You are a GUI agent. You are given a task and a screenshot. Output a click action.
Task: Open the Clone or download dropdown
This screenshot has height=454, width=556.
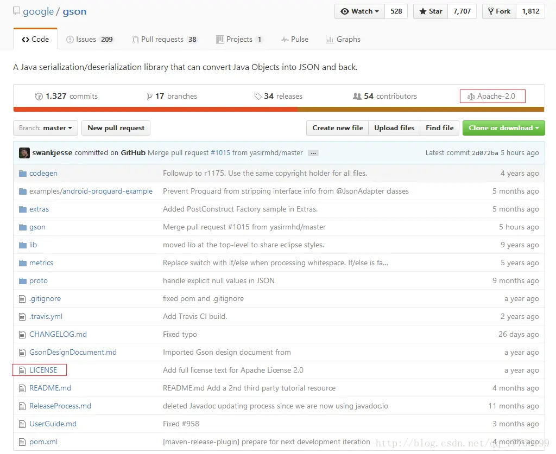tap(503, 128)
